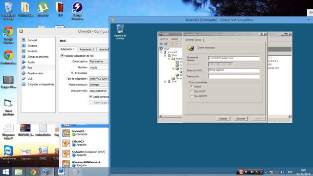Switch to General tab in reservation properties

click(x=189, y=40)
